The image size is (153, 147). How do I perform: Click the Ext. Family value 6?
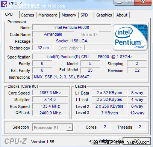(x=42, y=70)
